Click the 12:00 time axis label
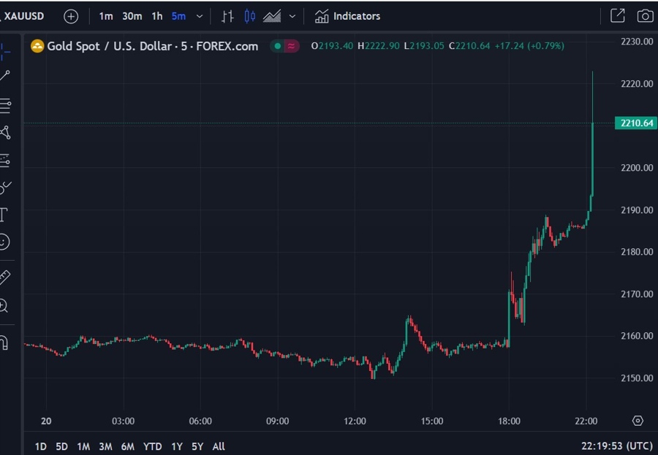Viewport: 658px width, 455px height. (x=355, y=421)
